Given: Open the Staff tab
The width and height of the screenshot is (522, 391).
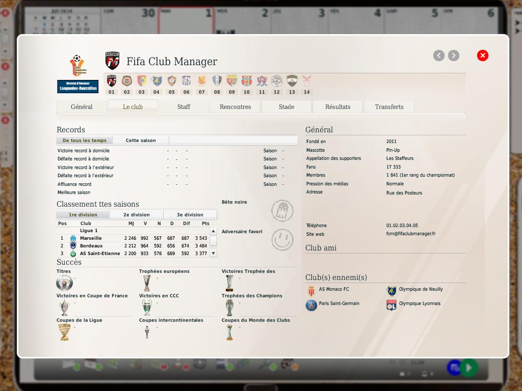Looking at the screenshot, I should click(x=184, y=107).
